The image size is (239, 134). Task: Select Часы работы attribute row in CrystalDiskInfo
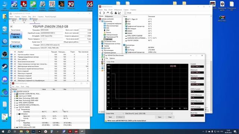[x=51, y=59]
